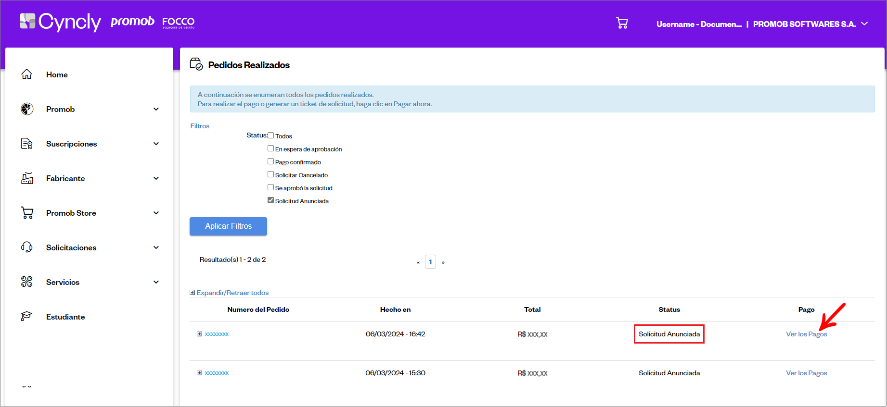Open the Estudiante menu item
This screenshot has height=407, width=887.
click(65, 317)
